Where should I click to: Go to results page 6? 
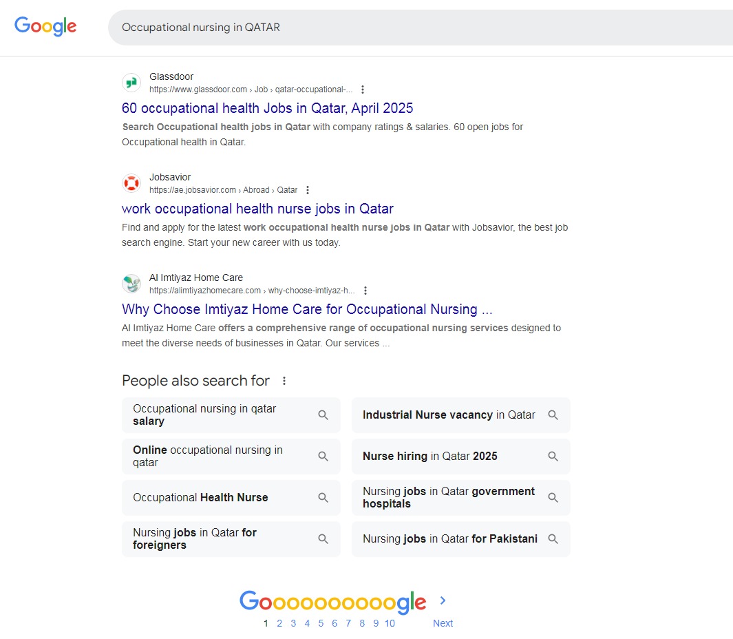[334, 623]
